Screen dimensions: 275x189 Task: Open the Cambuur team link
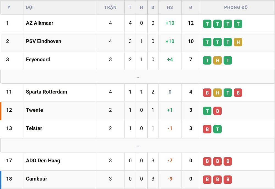click(x=37, y=179)
